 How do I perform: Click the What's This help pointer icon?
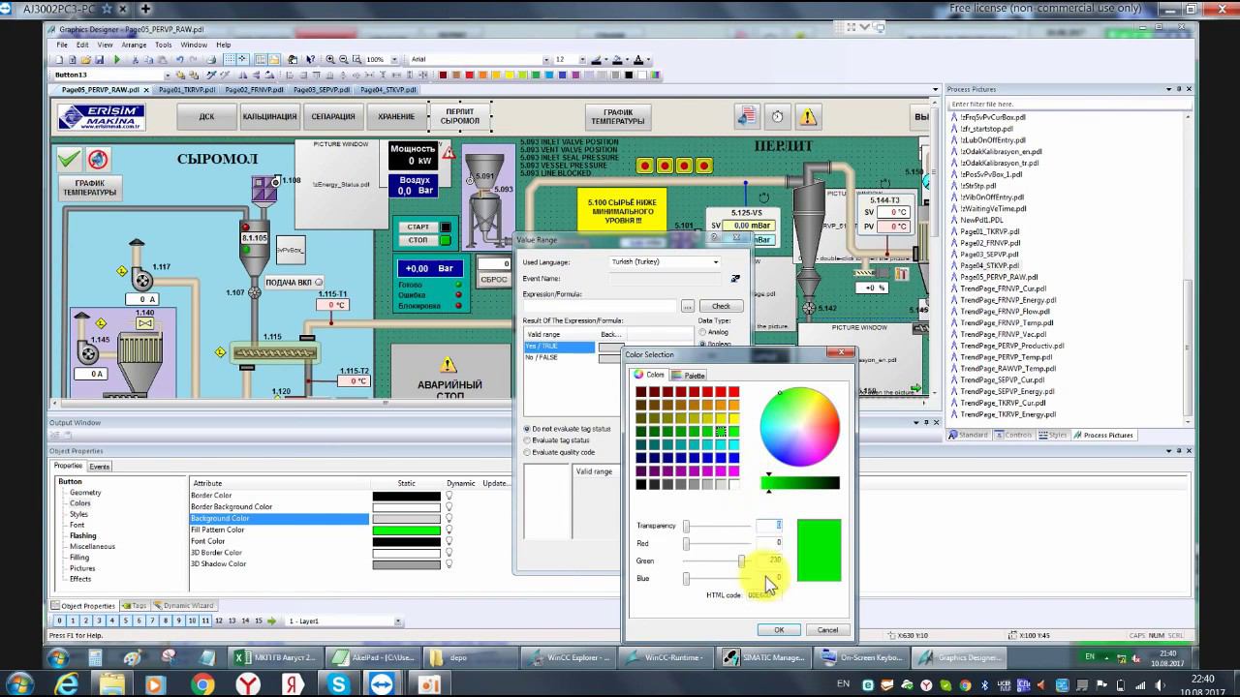click(310, 59)
